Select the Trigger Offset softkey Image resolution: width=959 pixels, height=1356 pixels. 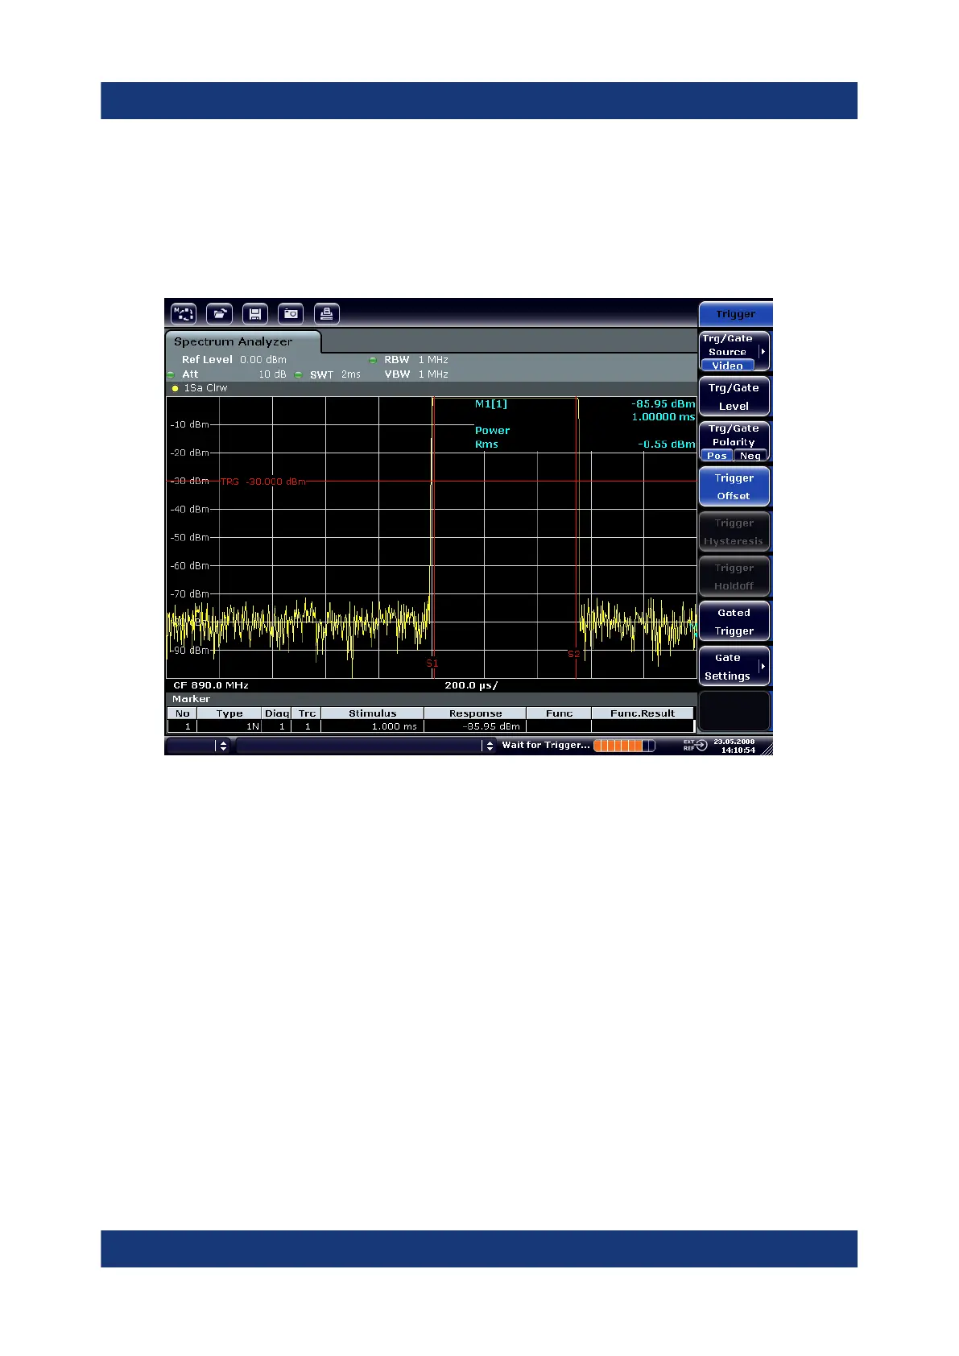coord(734,486)
